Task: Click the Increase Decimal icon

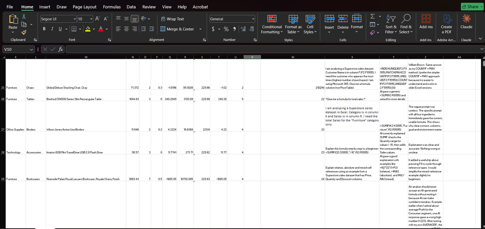Action: click(243, 29)
